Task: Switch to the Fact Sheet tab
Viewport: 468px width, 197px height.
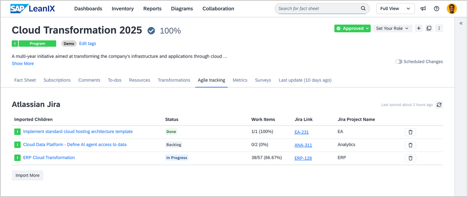Action: tap(25, 80)
